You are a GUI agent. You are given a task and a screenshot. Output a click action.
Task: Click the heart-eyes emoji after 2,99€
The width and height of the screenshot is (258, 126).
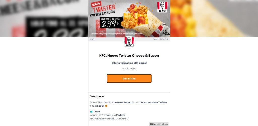[106, 106]
